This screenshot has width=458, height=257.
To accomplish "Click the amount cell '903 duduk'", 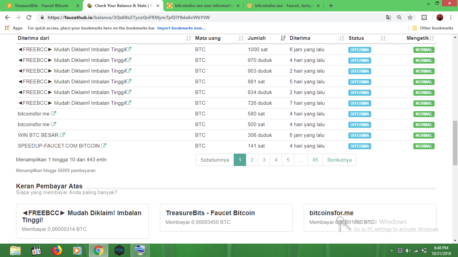I will 260,71.
